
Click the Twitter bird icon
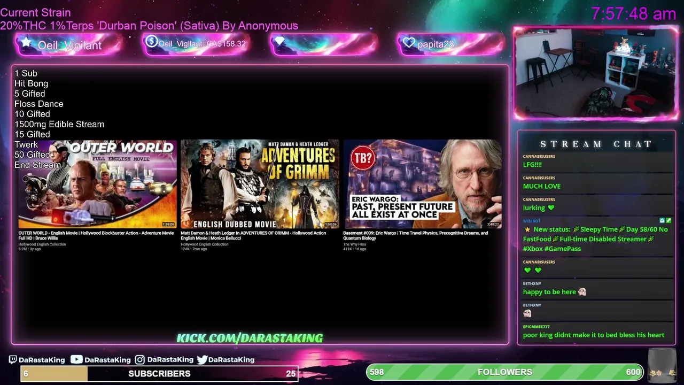click(201, 360)
